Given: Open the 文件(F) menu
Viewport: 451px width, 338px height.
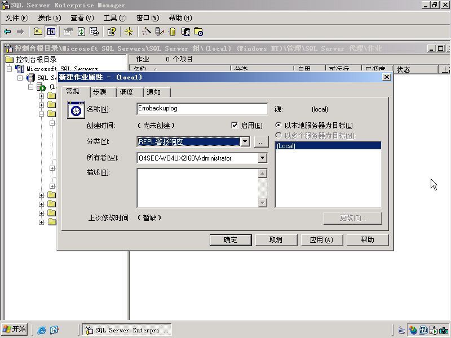Looking at the screenshot, I should 17,18.
